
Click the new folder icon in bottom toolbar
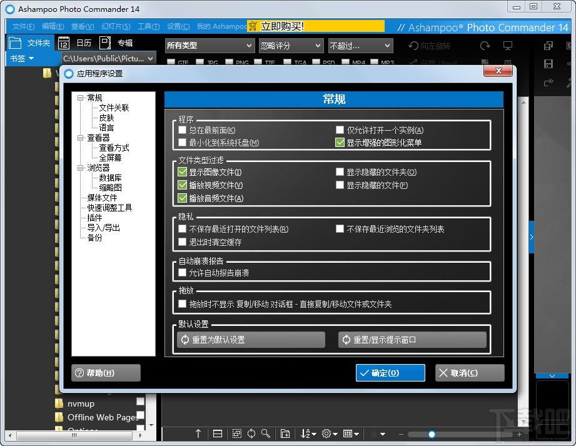[x=285, y=434]
